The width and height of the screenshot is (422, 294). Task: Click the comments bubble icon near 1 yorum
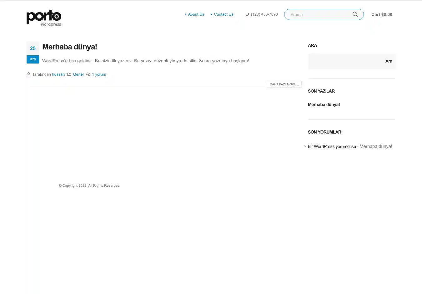tap(88, 74)
